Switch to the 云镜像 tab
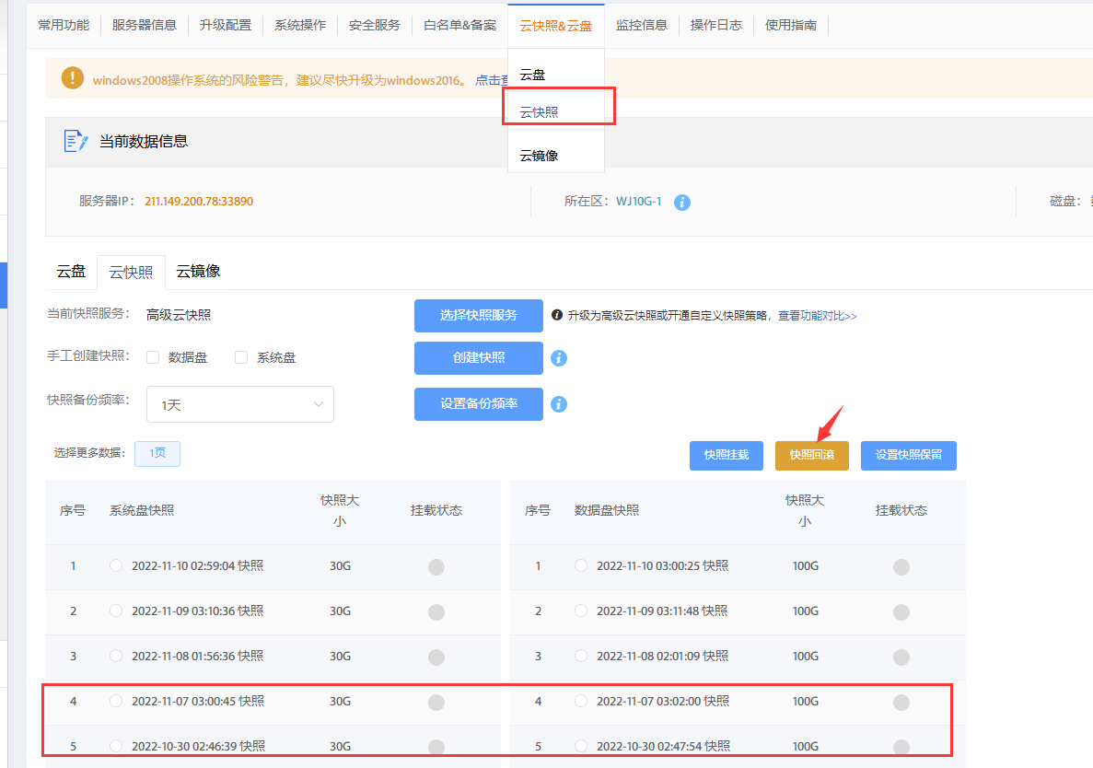 point(198,272)
